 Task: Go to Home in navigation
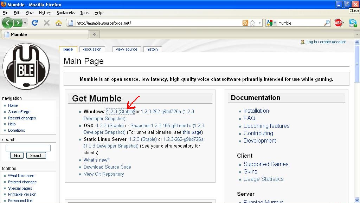[13, 105]
